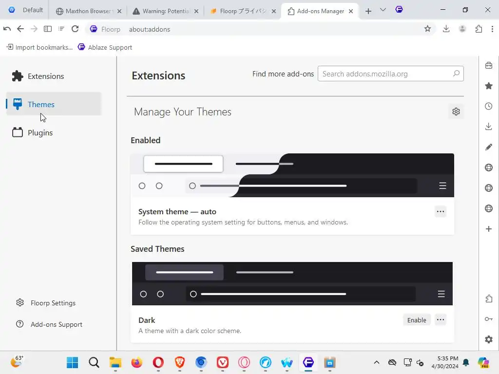Switch to the Maxthon Browser tab
499x374 pixels.
[x=84, y=11]
